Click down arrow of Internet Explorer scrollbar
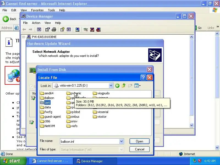Image resolution: width=220 pixels, height=165 pixels. [217, 147]
